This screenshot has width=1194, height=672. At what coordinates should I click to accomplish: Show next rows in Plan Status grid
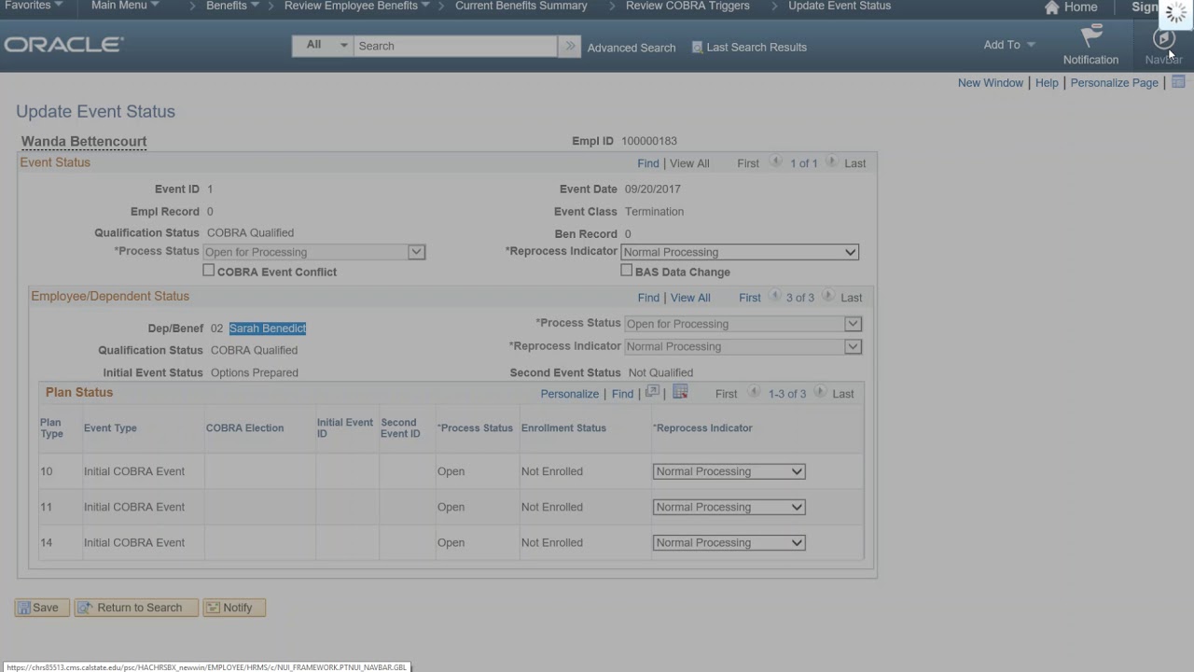820,393
